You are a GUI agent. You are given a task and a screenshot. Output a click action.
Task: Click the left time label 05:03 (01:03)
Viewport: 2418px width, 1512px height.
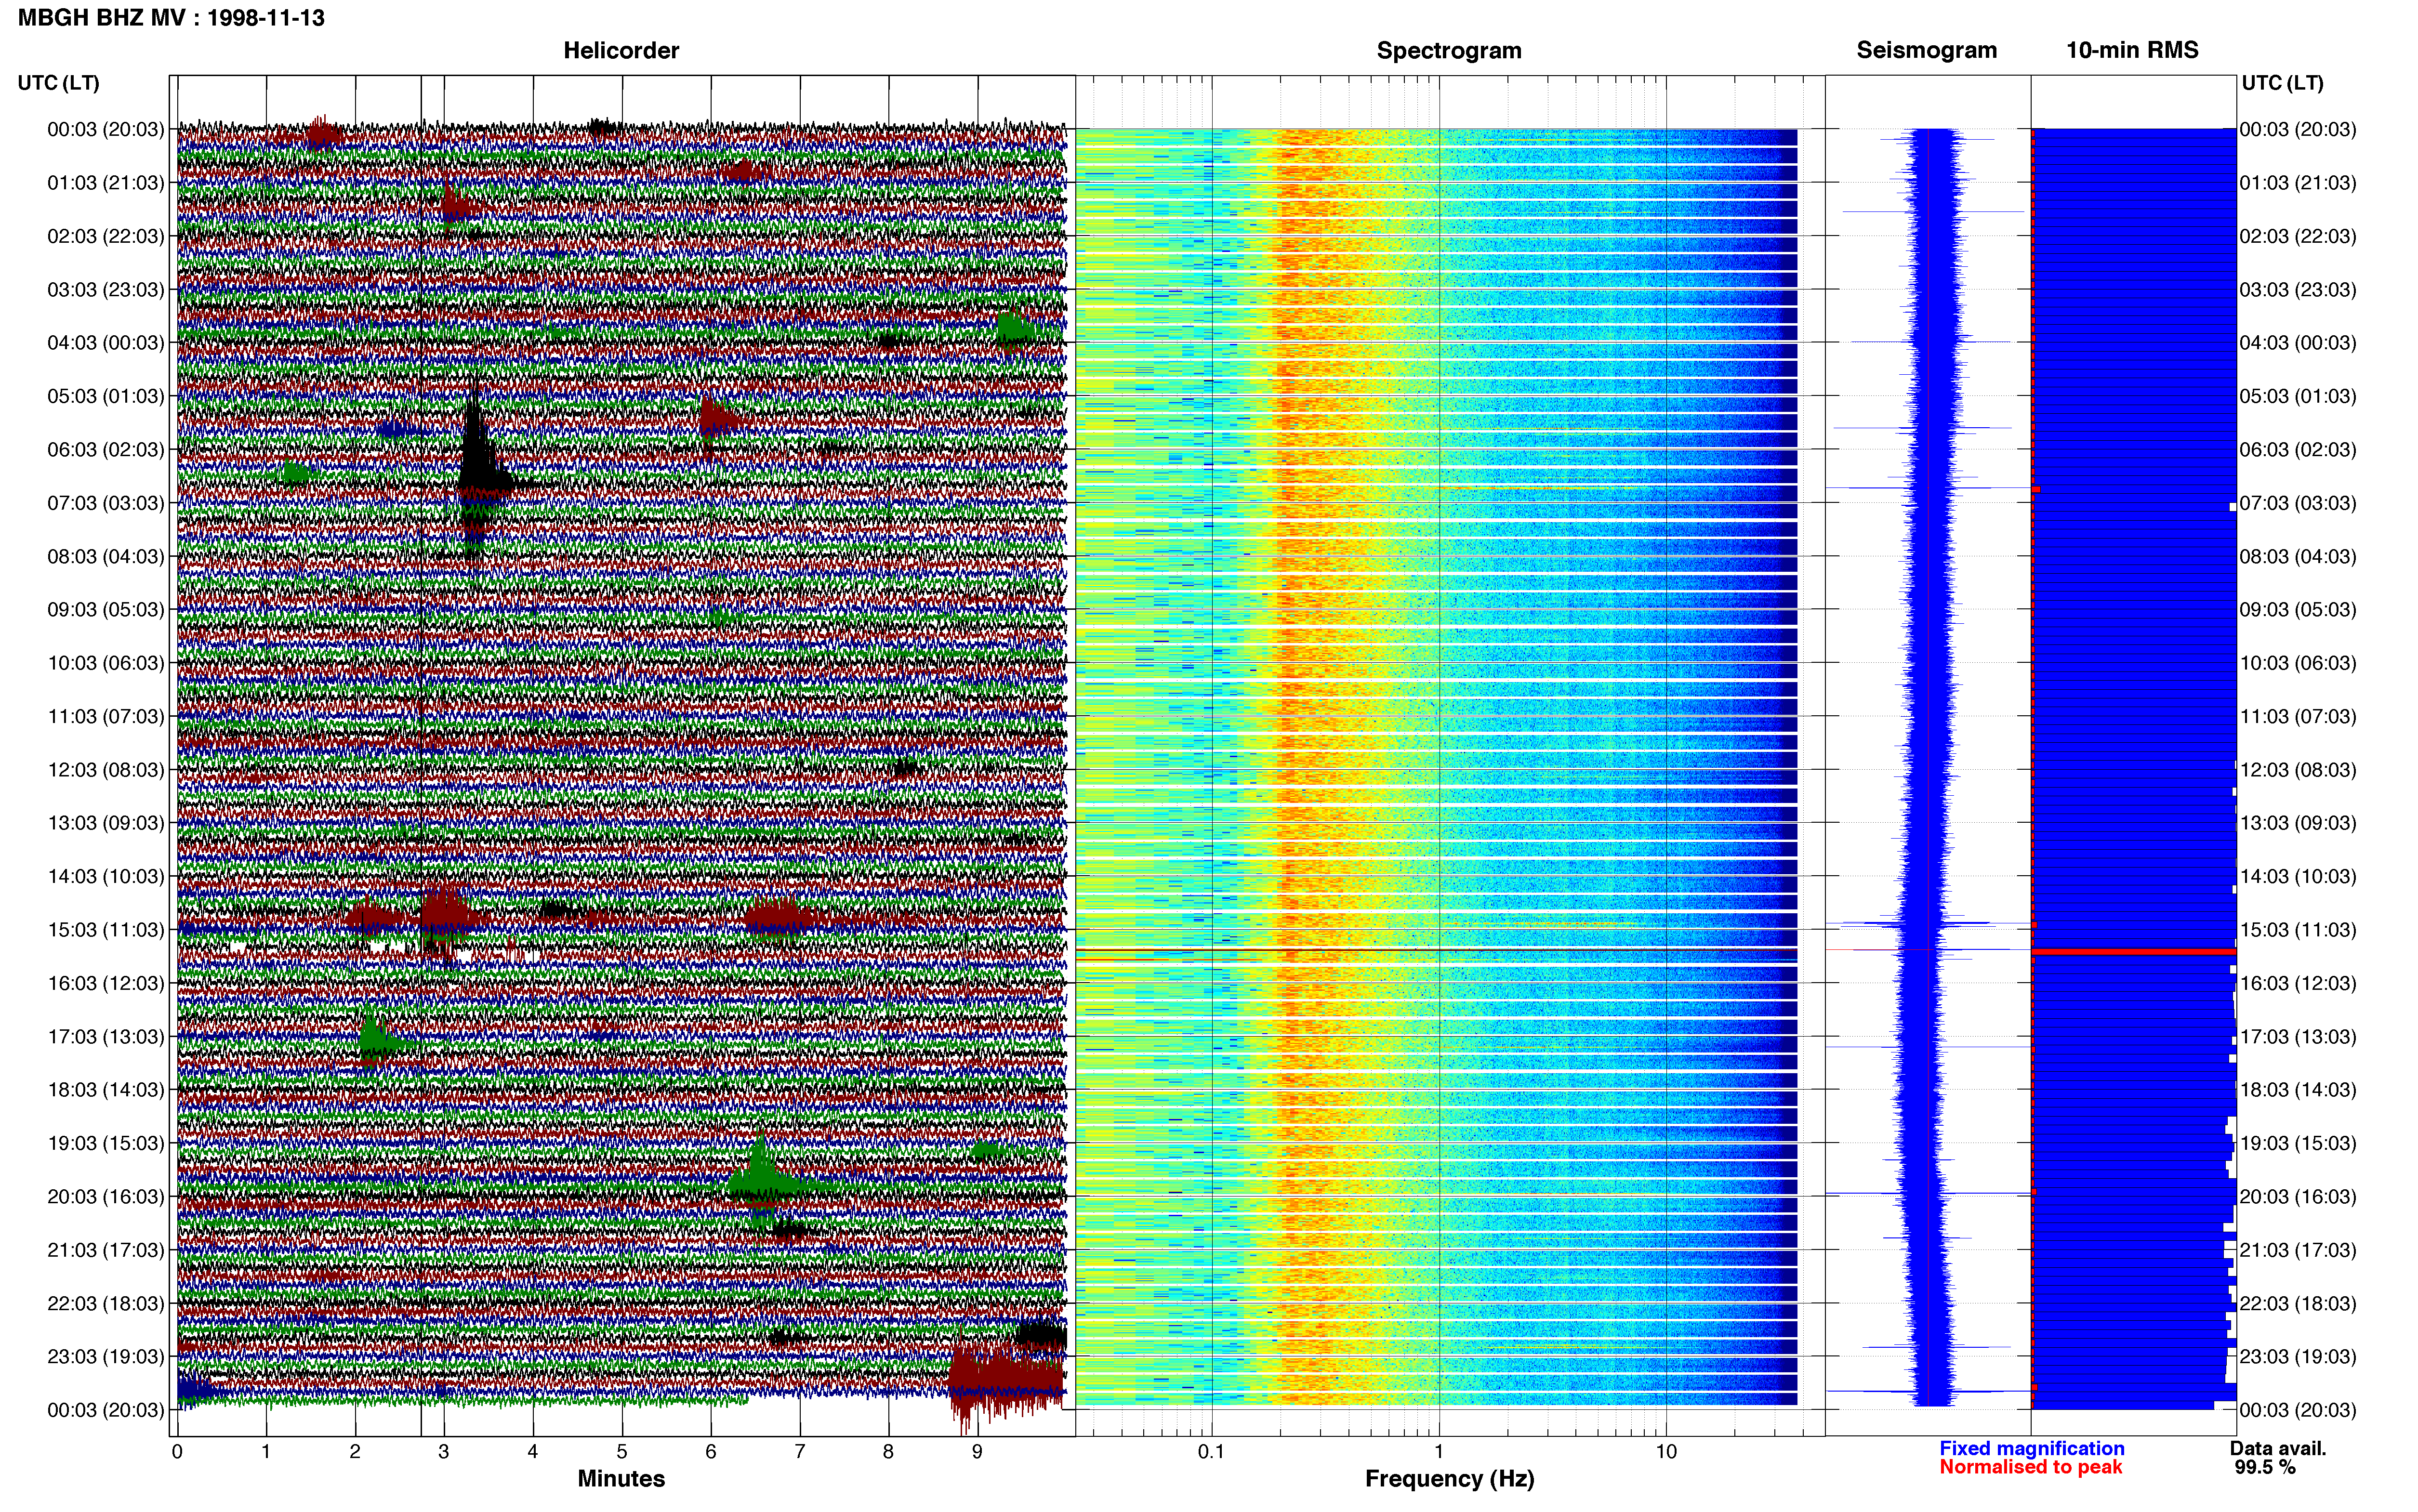tap(106, 396)
